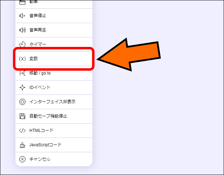
Task: Click the coffee cup JavaScript icon
Action: click(22, 145)
